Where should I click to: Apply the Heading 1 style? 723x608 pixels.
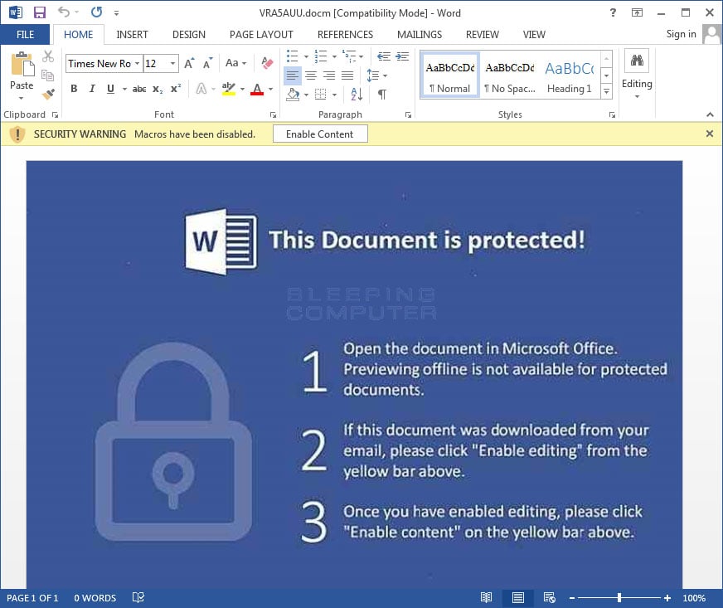point(570,75)
